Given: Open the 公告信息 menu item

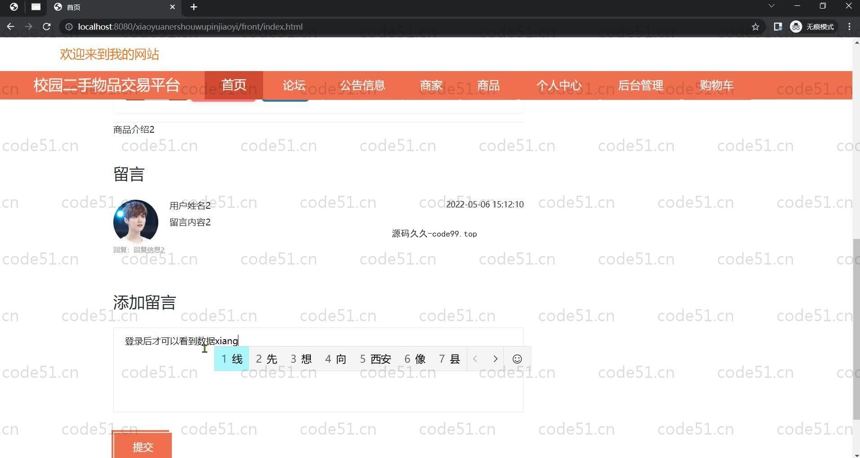Looking at the screenshot, I should 362,85.
